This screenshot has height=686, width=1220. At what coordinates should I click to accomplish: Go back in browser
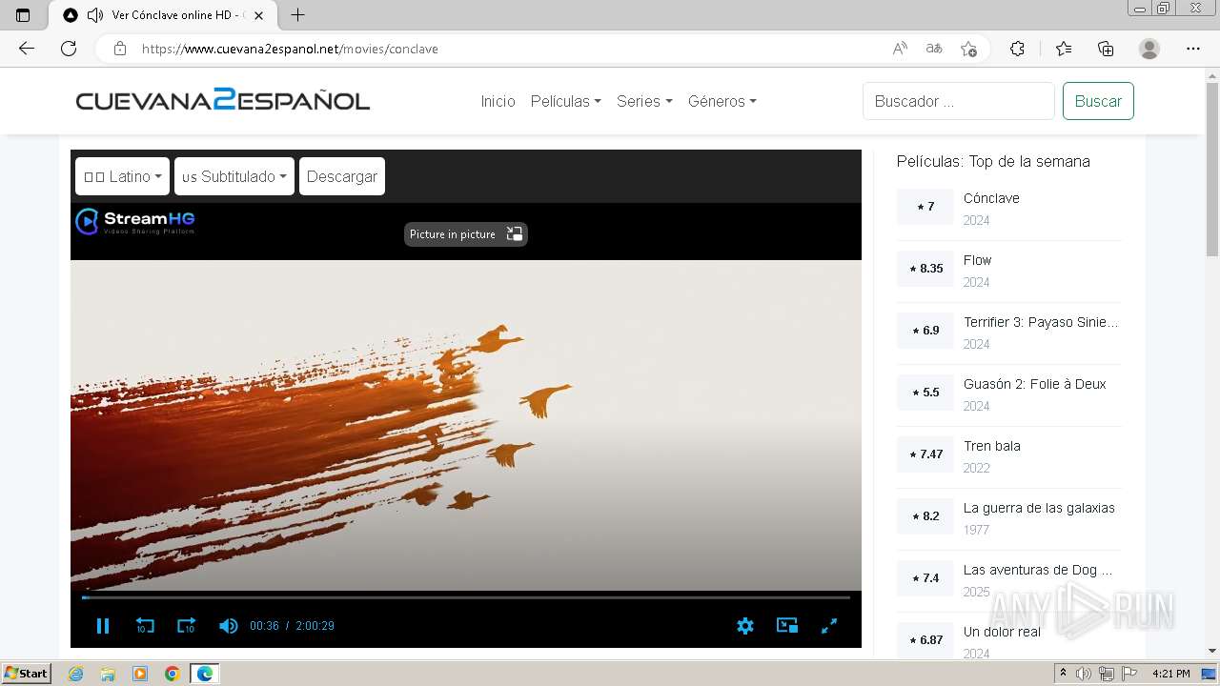[x=27, y=49]
